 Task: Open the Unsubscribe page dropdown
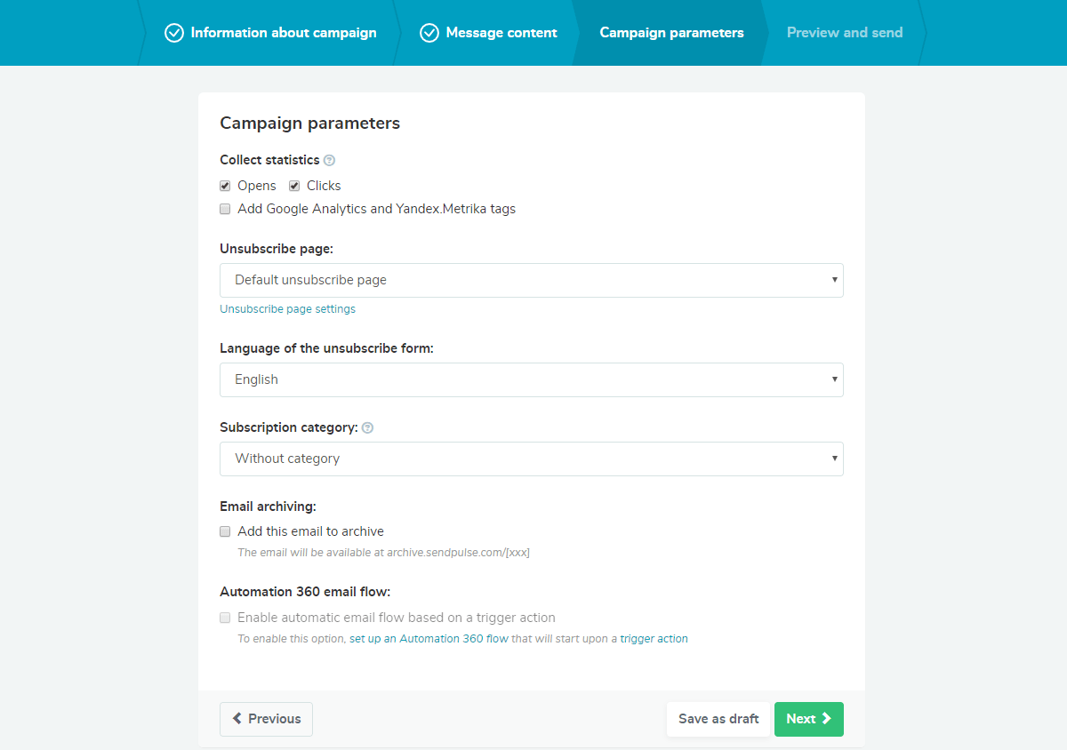[531, 280]
